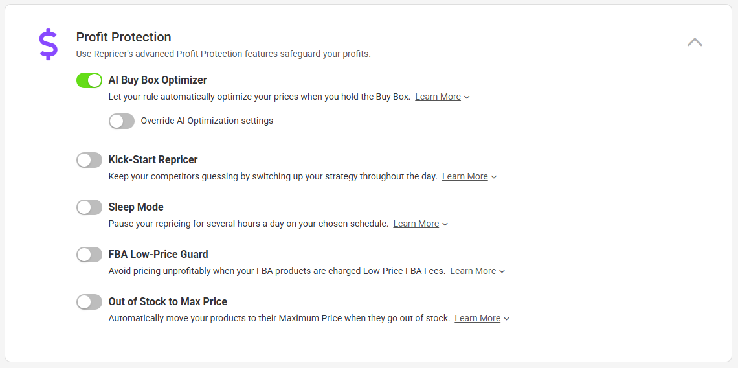Screen dimensions: 738x368
Task: Collapse the Profit Protection section
Action: point(695,42)
